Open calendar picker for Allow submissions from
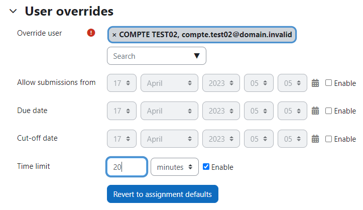 [x=315, y=83]
